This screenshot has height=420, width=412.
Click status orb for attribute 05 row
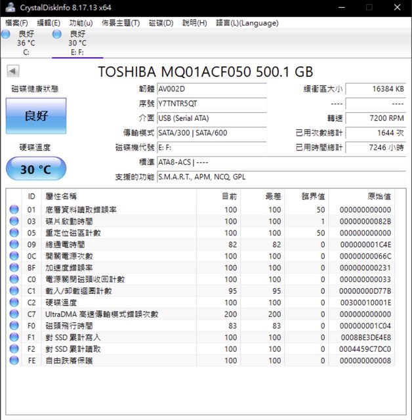(x=14, y=233)
